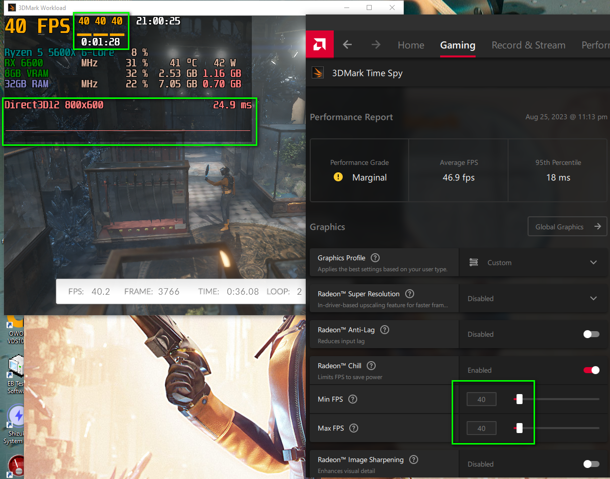Click the 3DMark Time Spy title text
The image size is (610, 479).
pyautogui.click(x=367, y=73)
